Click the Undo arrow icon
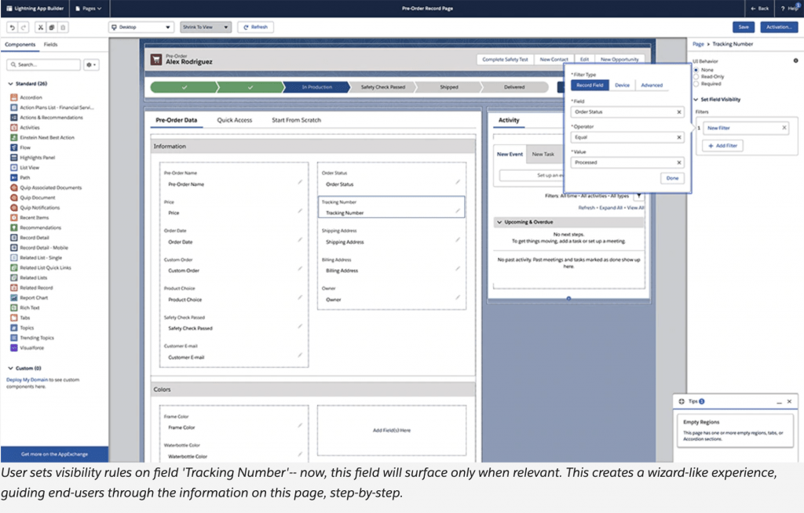 (12, 27)
